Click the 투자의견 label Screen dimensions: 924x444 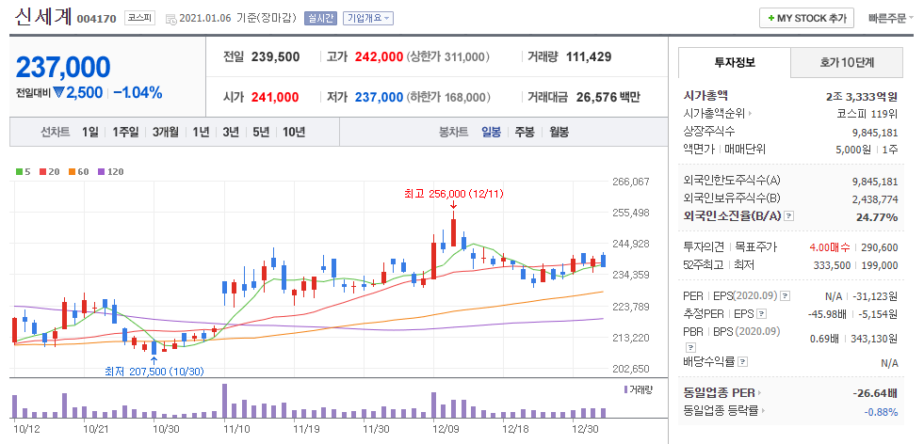tap(704, 247)
